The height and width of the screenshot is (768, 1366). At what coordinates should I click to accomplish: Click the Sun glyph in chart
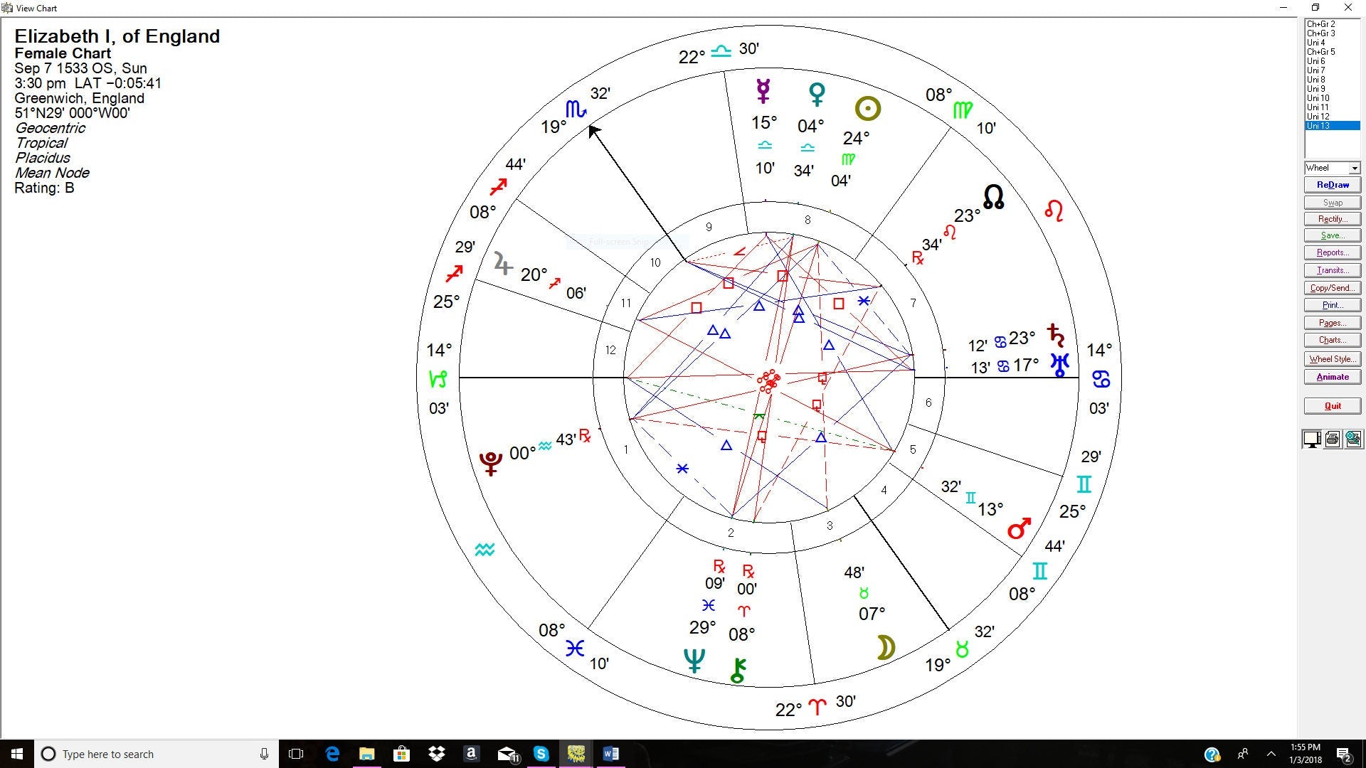tap(868, 109)
